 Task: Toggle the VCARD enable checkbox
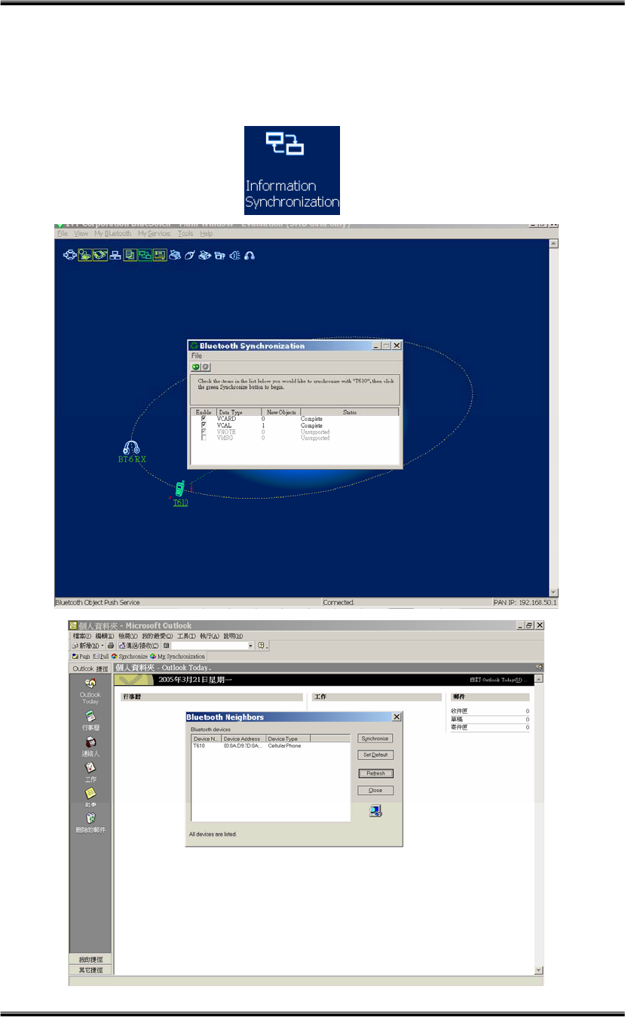point(204,418)
